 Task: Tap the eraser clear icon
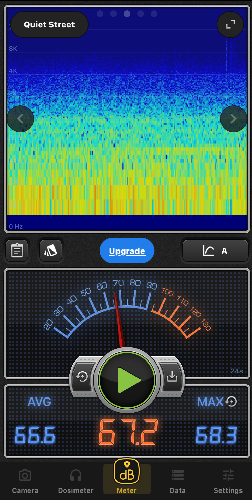[x=51, y=251]
